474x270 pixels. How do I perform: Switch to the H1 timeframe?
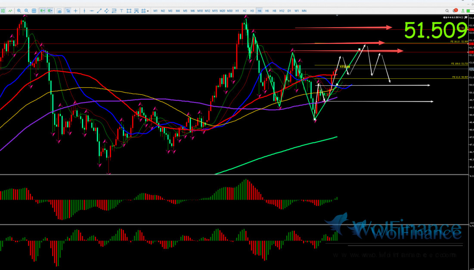(237, 11)
